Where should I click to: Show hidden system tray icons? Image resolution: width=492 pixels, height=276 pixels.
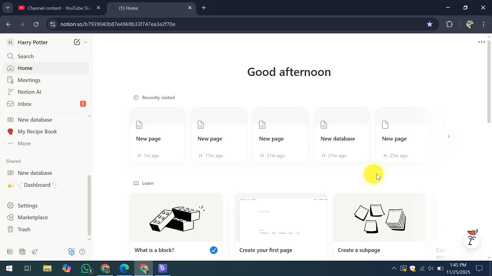point(394,268)
